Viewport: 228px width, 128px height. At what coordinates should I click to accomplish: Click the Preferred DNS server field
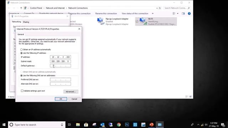tap(60, 80)
